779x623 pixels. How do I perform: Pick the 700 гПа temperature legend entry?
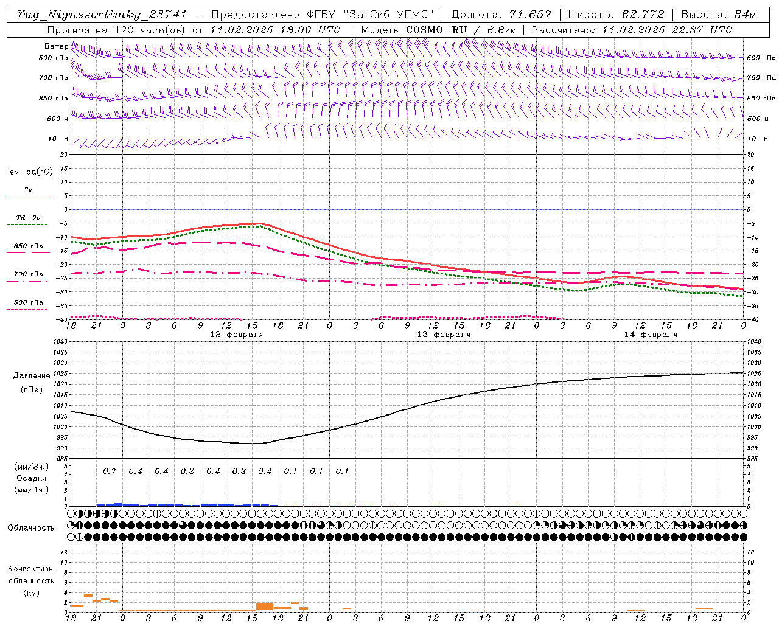28,275
